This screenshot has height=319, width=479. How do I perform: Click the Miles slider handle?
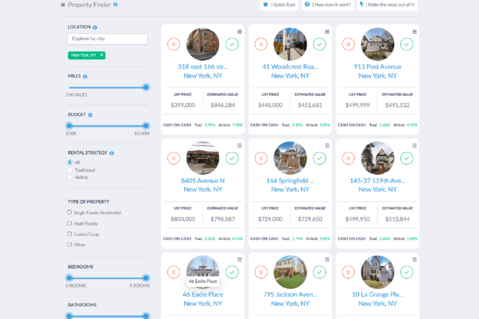tap(146, 87)
